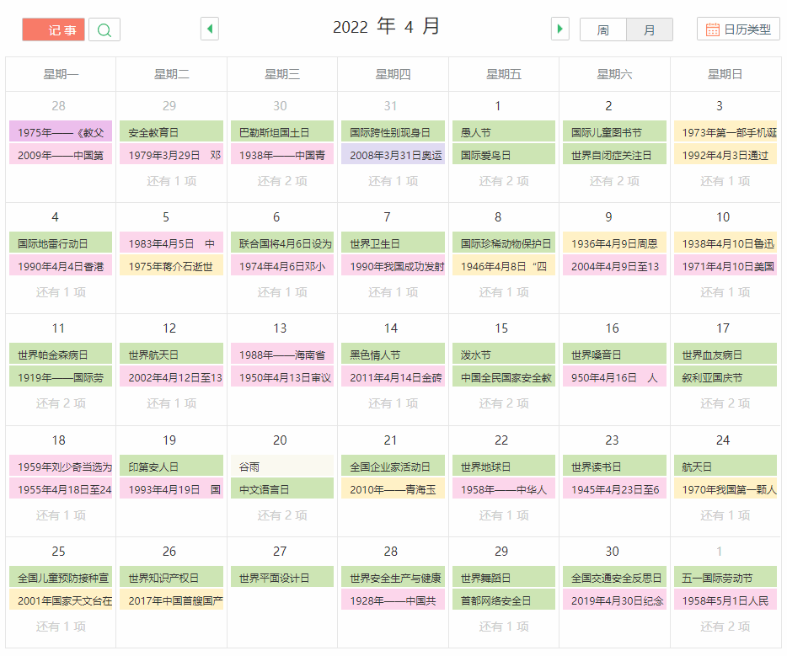The height and width of the screenshot is (656, 787).
Task: Open the purple 1975年——《教父 entry
Action: [x=60, y=132]
